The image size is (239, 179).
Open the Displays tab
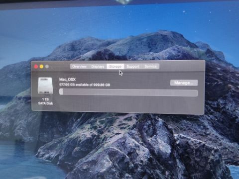[x=98, y=67]
